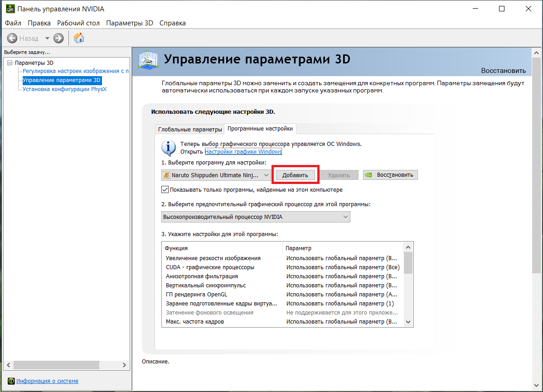Click the settings list scroll up arrow
The height and width of the screenshot is (392, 543).
tap(408, 247)
